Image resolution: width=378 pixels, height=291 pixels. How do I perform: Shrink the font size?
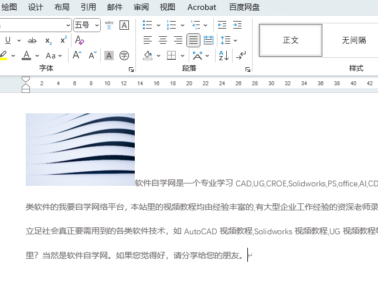(93, 56)
